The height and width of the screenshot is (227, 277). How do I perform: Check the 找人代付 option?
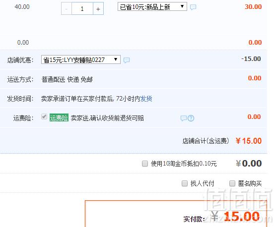coord(185,183)
